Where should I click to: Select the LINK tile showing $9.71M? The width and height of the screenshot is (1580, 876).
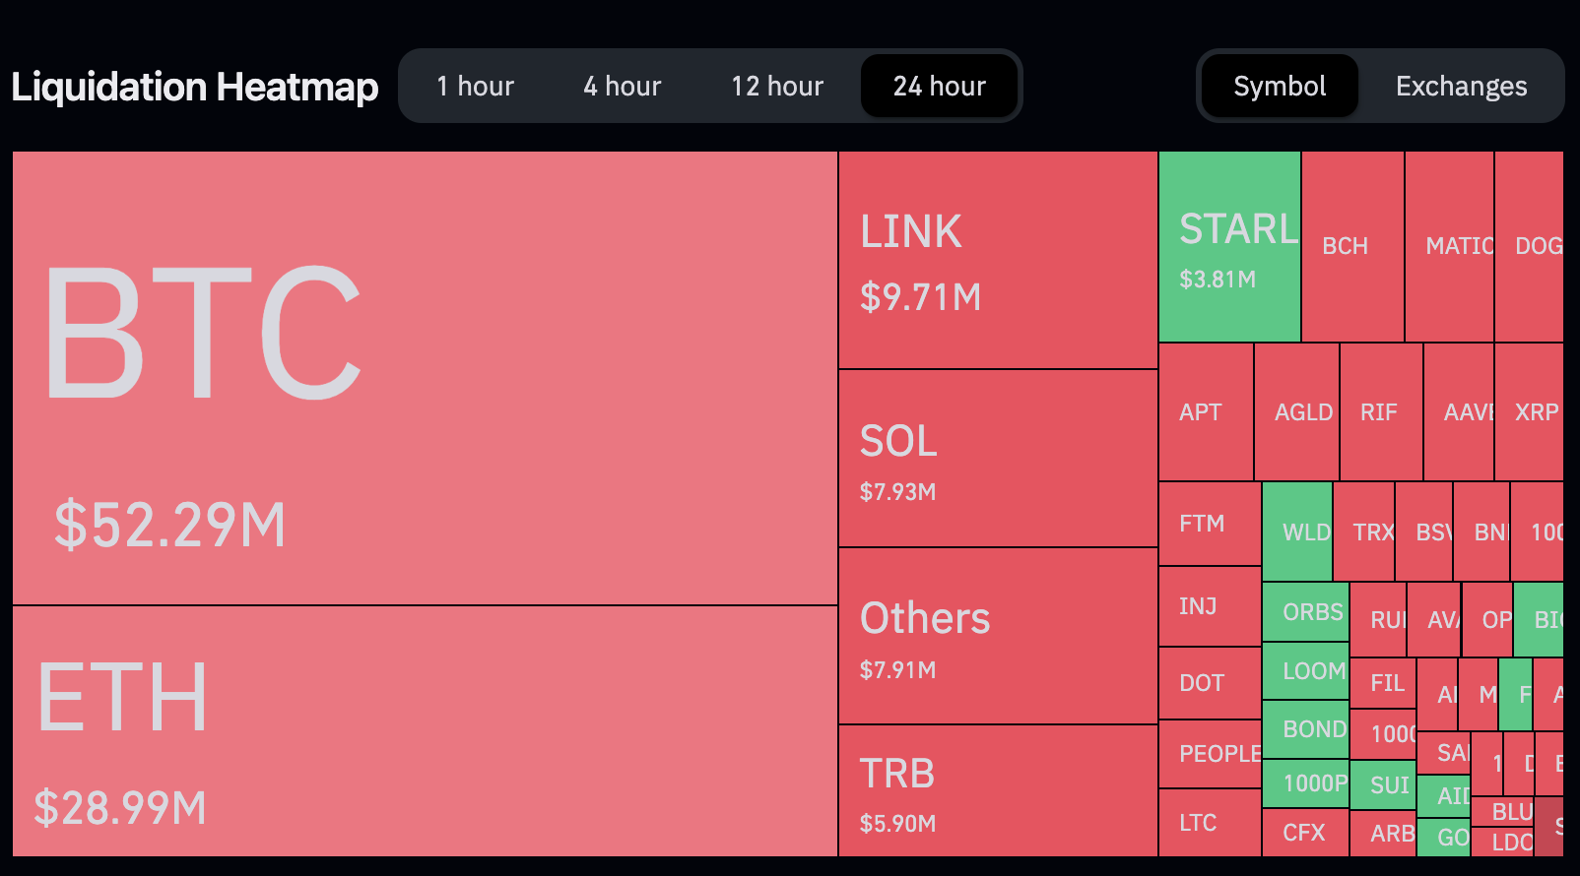(x=995, y=256)
